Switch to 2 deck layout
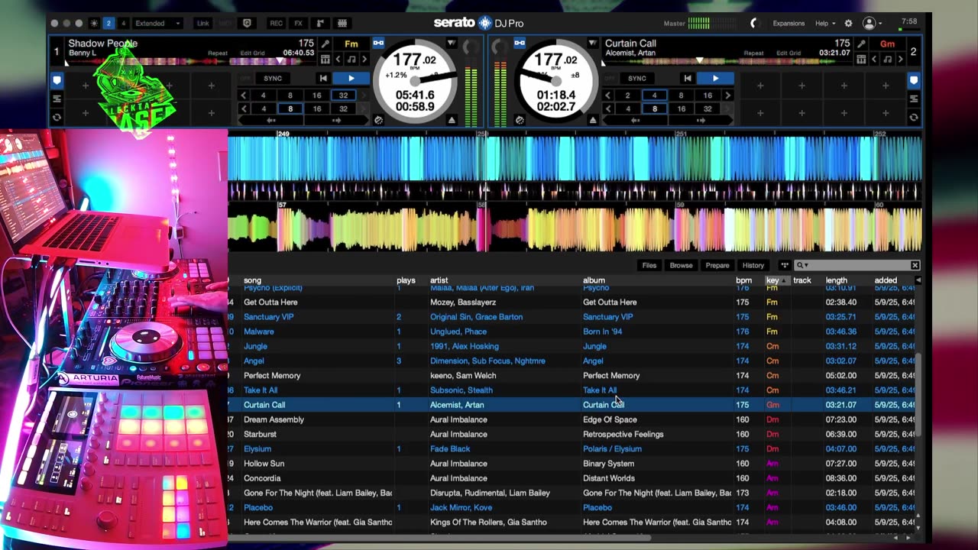The image size is (978, 550). [x=108, y=23]
